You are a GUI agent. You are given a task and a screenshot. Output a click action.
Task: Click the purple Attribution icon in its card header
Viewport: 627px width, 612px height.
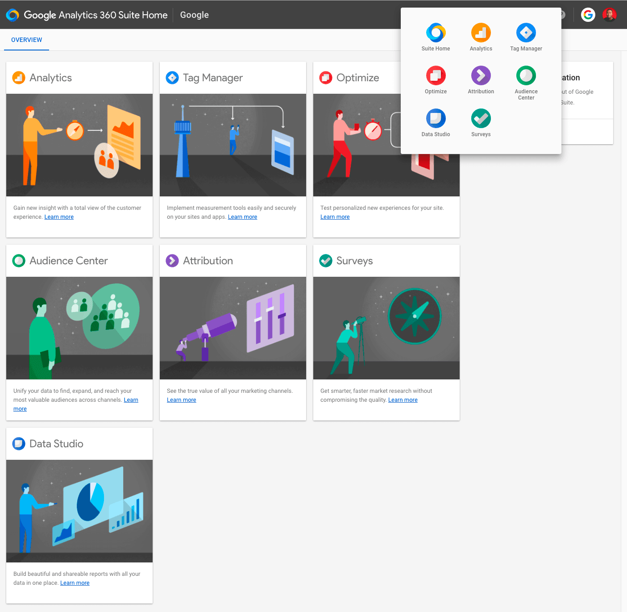click(172, 261)
